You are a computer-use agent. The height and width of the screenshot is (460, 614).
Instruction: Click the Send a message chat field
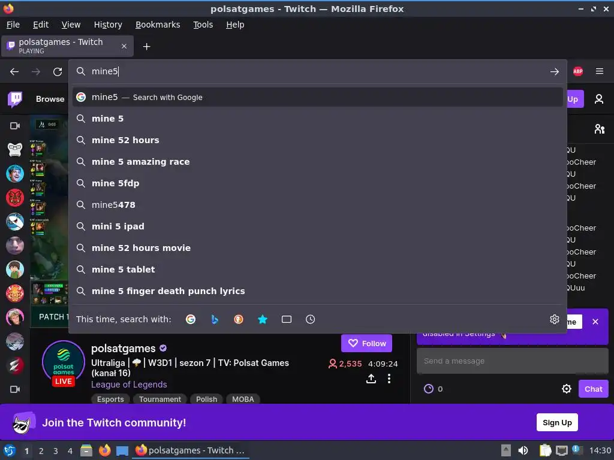tap(512, 361)
